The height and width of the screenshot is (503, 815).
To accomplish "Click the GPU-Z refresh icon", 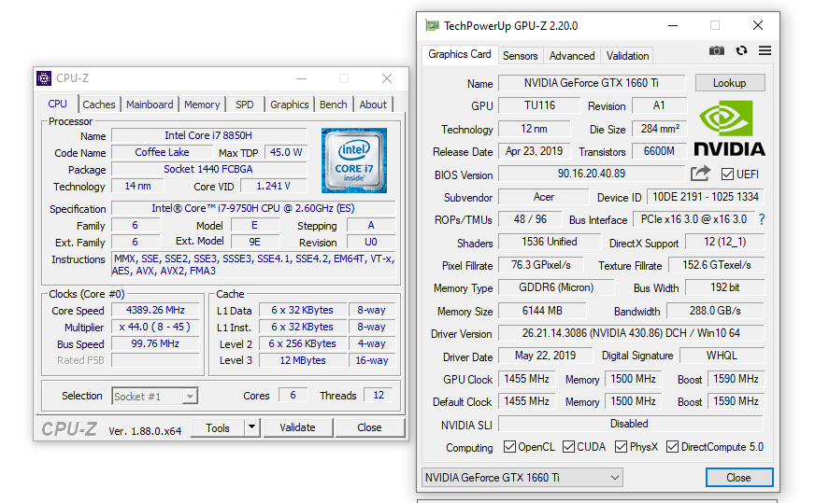I will (742, 50).
